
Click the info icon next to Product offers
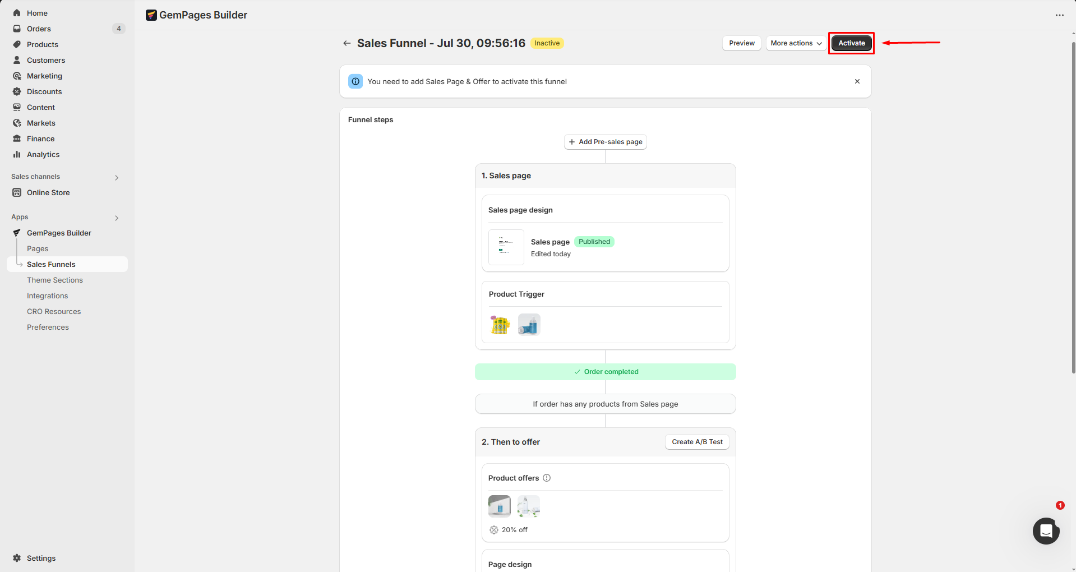[x=547, y=478]
